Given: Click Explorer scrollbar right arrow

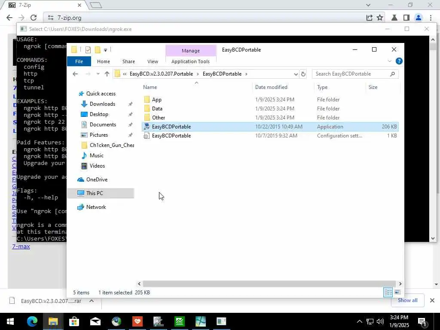Looking at the screenshot, I should coord(400,284).
